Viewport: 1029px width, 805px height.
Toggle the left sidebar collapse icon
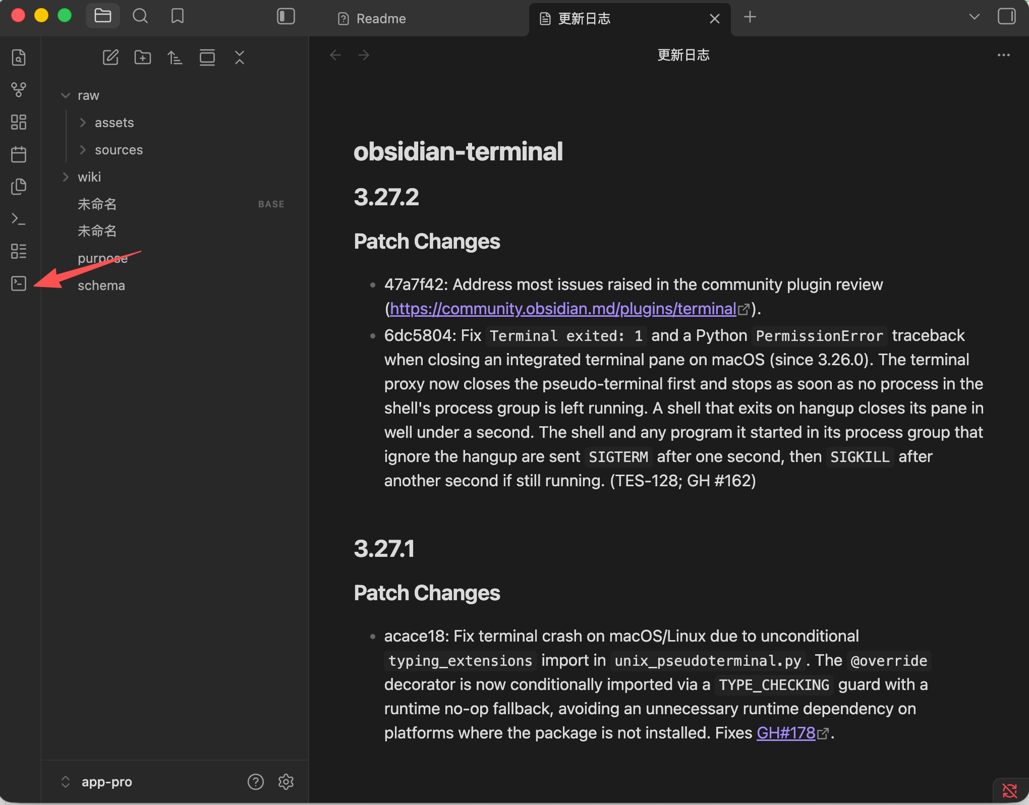[x=286, y=16]
